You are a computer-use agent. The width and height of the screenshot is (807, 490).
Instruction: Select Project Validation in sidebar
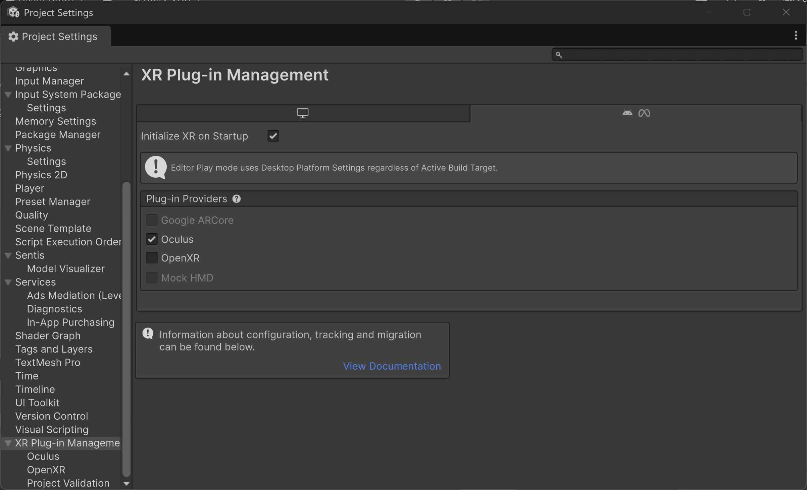pos(68,483)
